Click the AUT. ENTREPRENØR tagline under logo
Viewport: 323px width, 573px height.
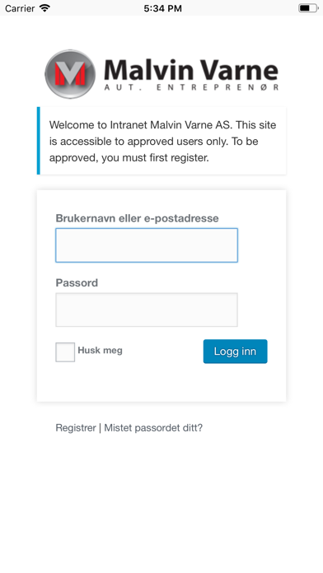191,87
